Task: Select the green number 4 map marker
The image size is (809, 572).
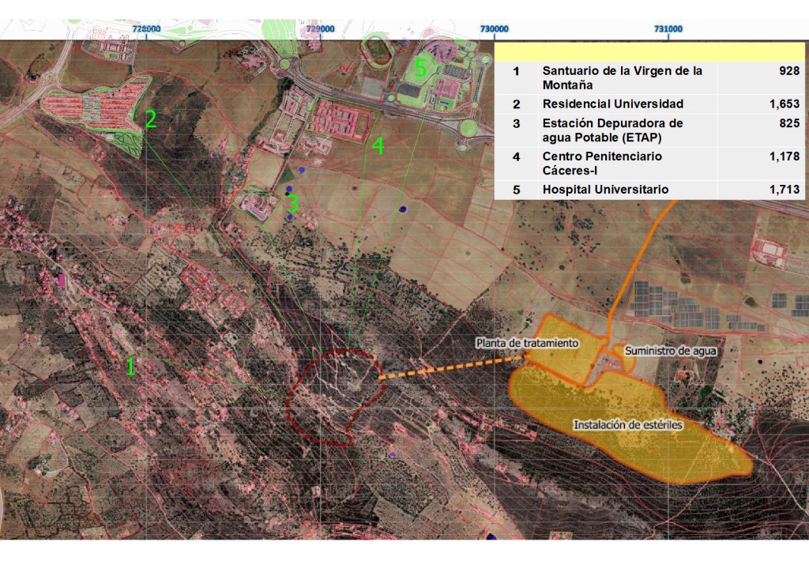Action: 378,146
